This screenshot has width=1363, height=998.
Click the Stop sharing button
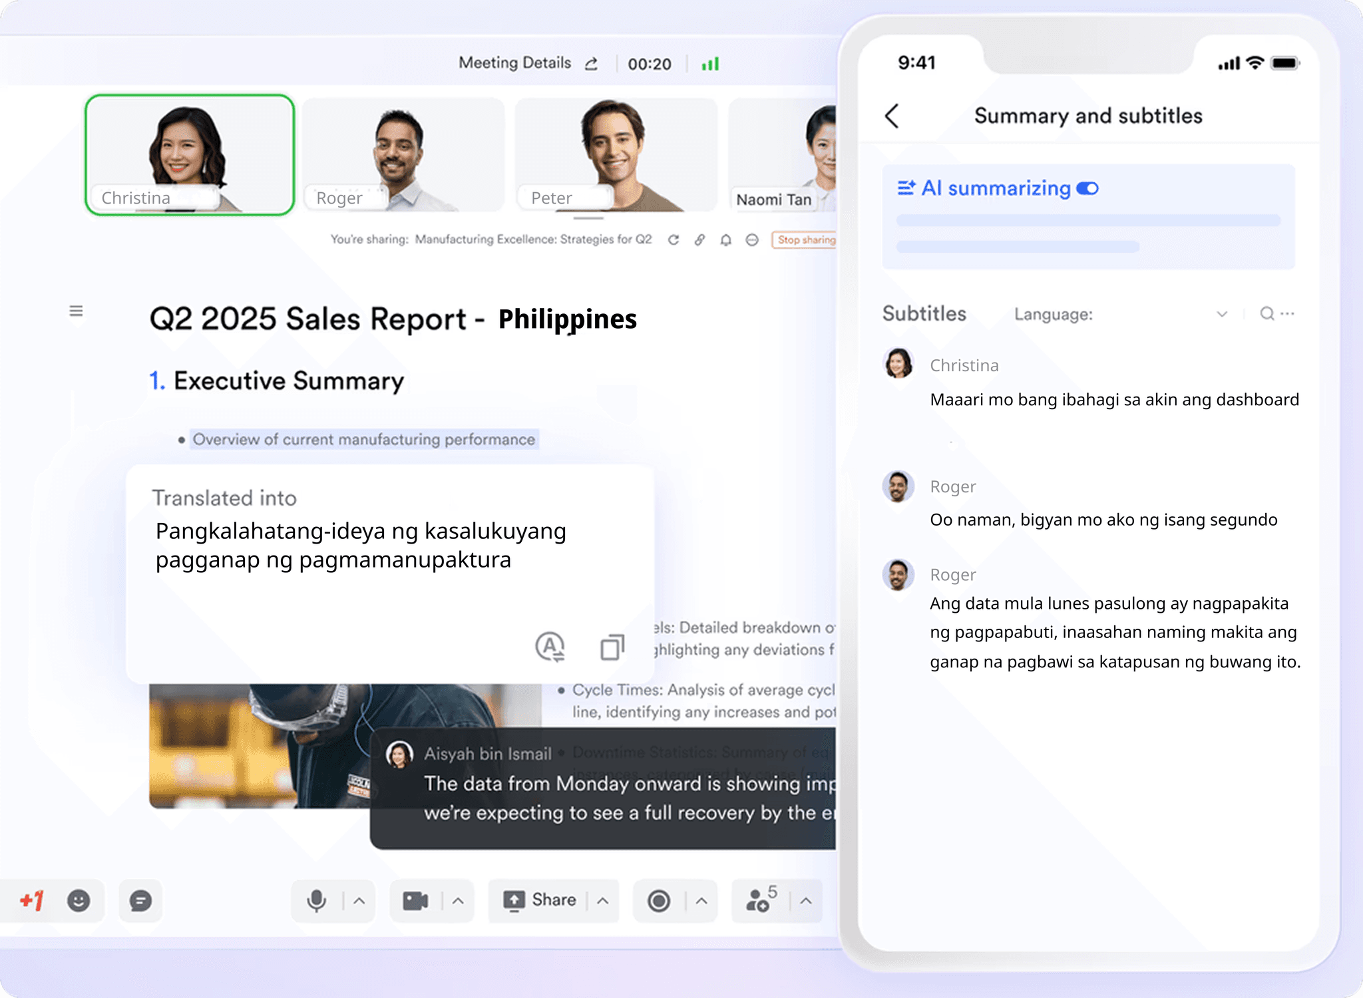[805, 240]
